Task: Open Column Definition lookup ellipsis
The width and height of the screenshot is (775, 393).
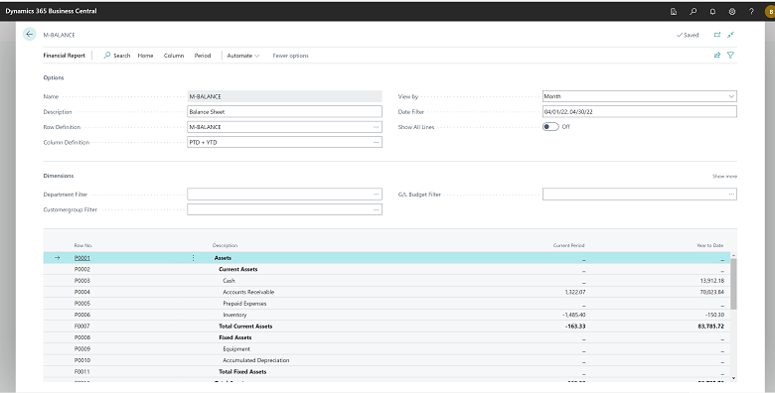Action: [377, 142]
